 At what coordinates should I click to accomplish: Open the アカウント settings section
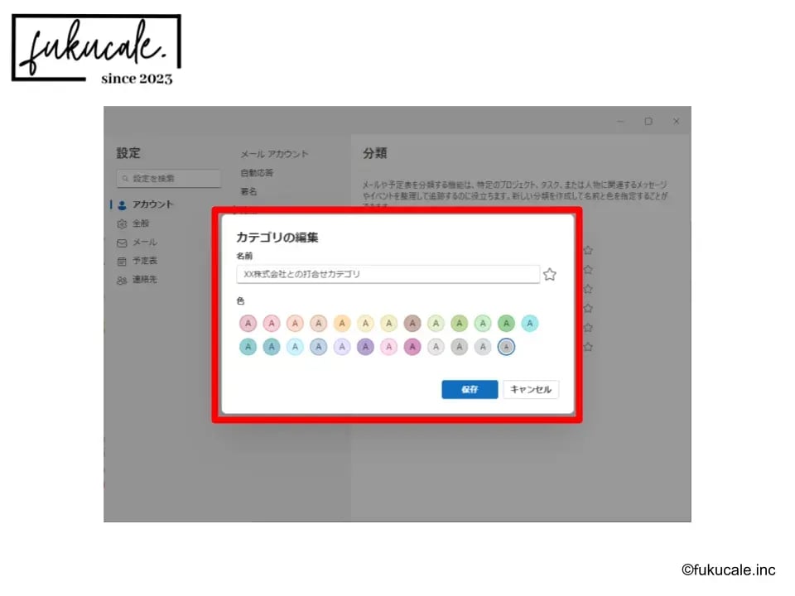[x=146, y=204]
